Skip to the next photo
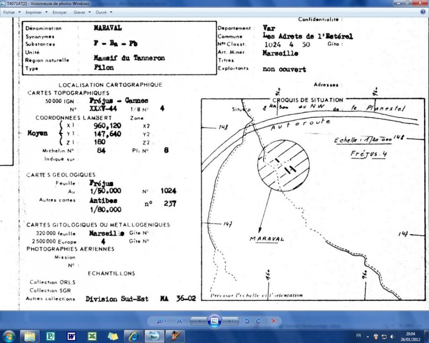Image resolution: width=429 pixels, height=343 pixels. [x=231, y=321]
